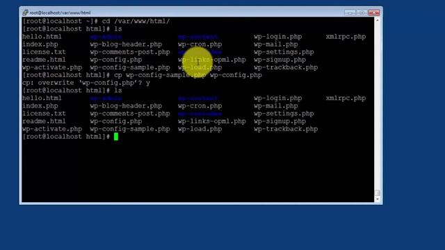
Task: Click the 'cd /var/www/html/' command text
Action: tap(136, 22)
